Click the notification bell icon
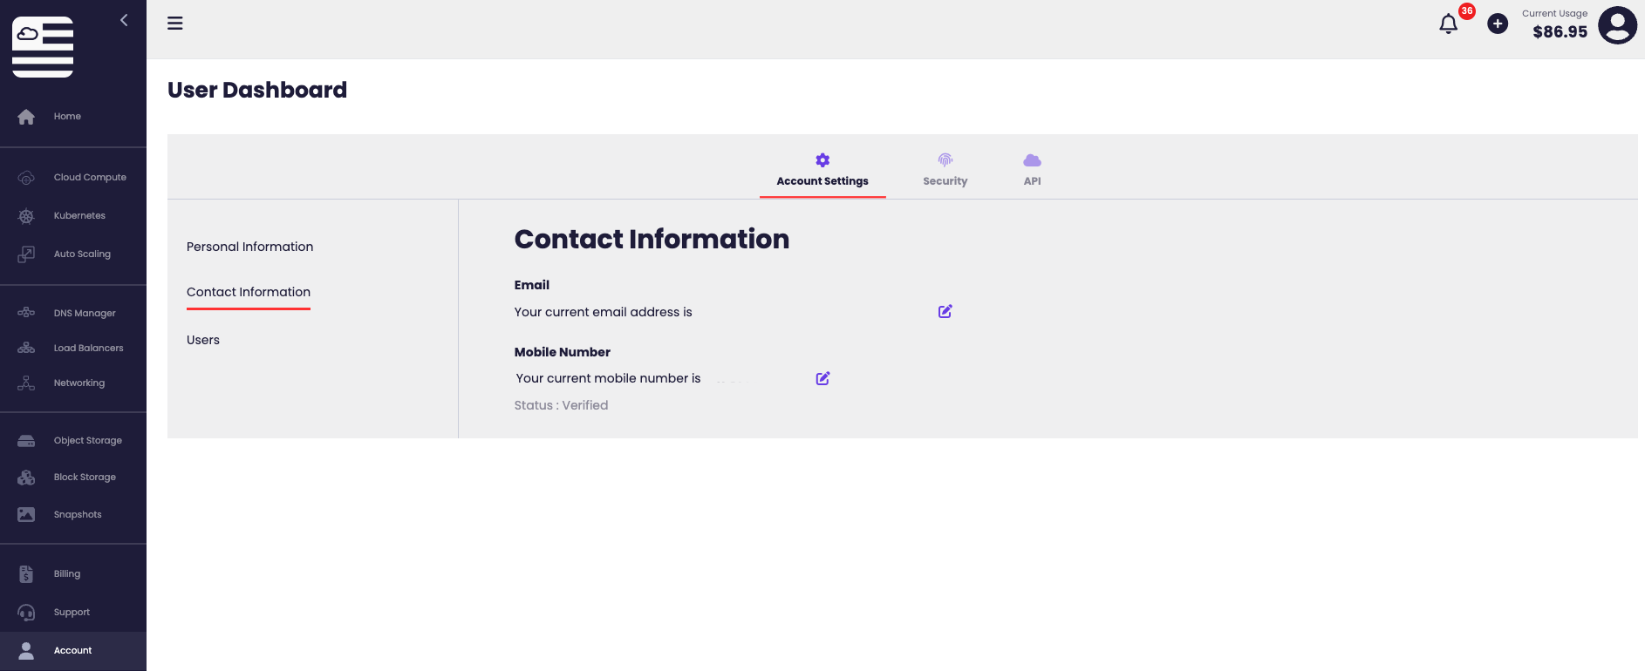 point(1448,24)
